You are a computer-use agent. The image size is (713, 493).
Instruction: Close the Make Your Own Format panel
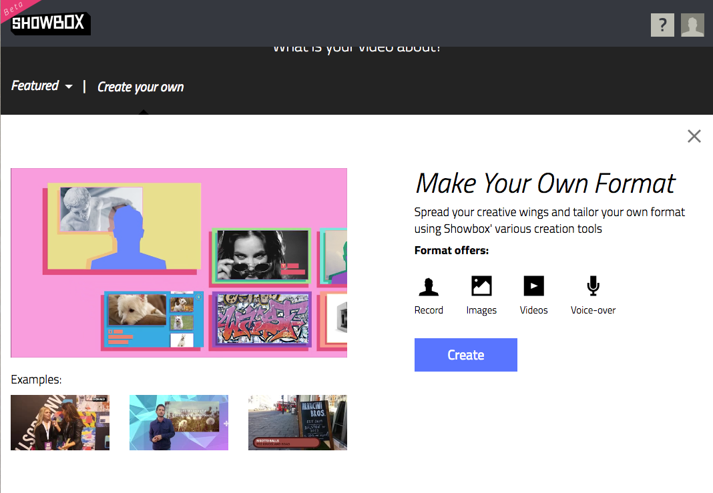(x=694, y=136)
